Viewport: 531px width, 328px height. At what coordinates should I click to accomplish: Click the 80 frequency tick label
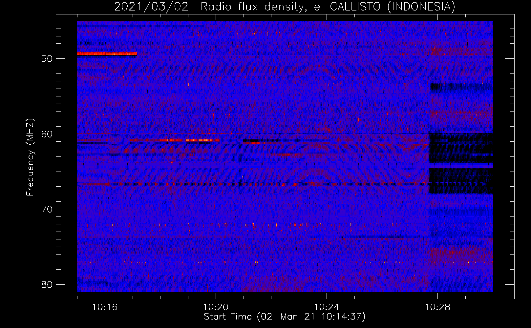pos(47,284)
